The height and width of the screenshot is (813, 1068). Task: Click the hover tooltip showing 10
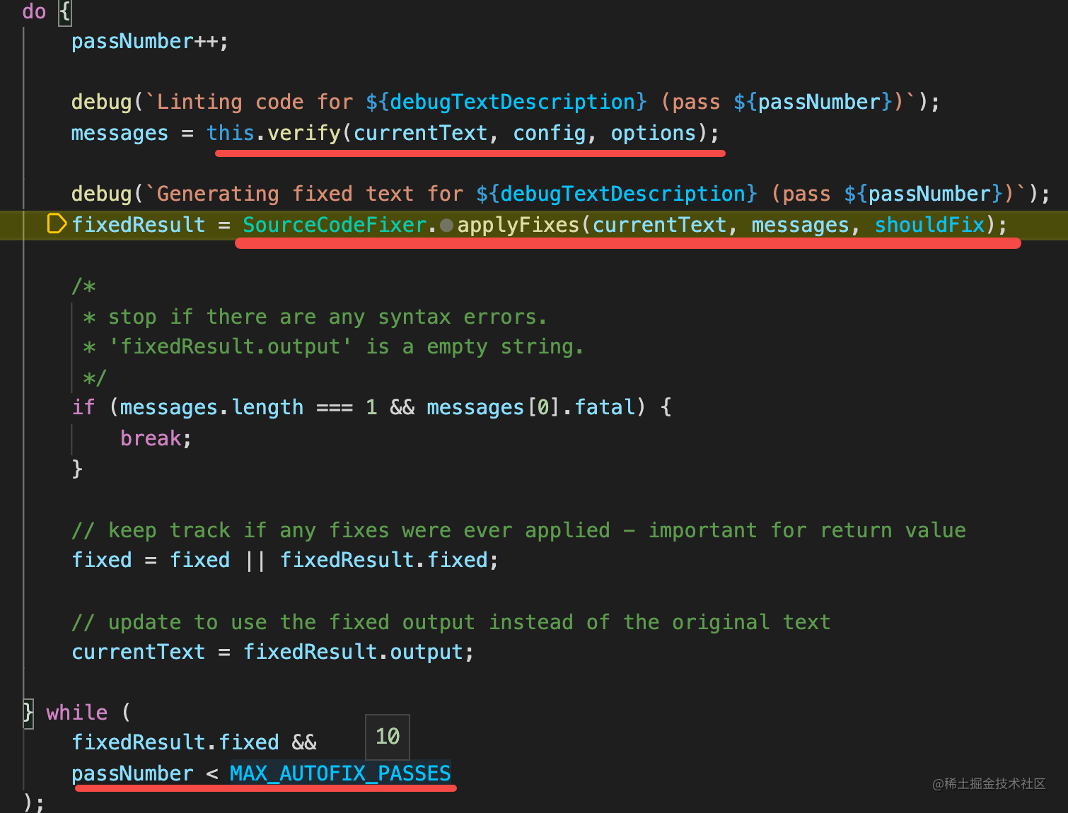pos(388,737)
